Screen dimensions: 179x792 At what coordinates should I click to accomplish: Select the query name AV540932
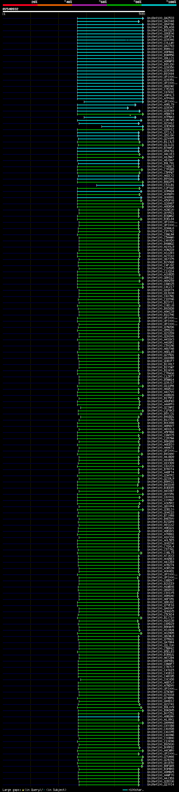click(x=10, y=9)
